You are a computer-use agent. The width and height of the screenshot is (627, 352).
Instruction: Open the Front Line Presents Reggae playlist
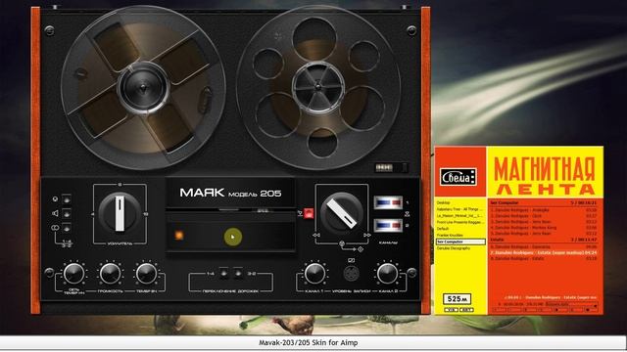click(x=459, y=222)
